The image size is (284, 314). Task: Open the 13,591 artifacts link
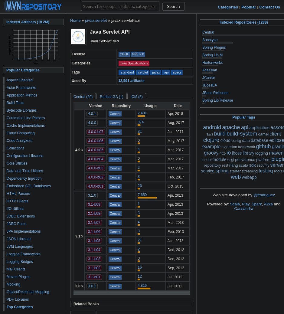pyautogui.click(x=131, y=81)
